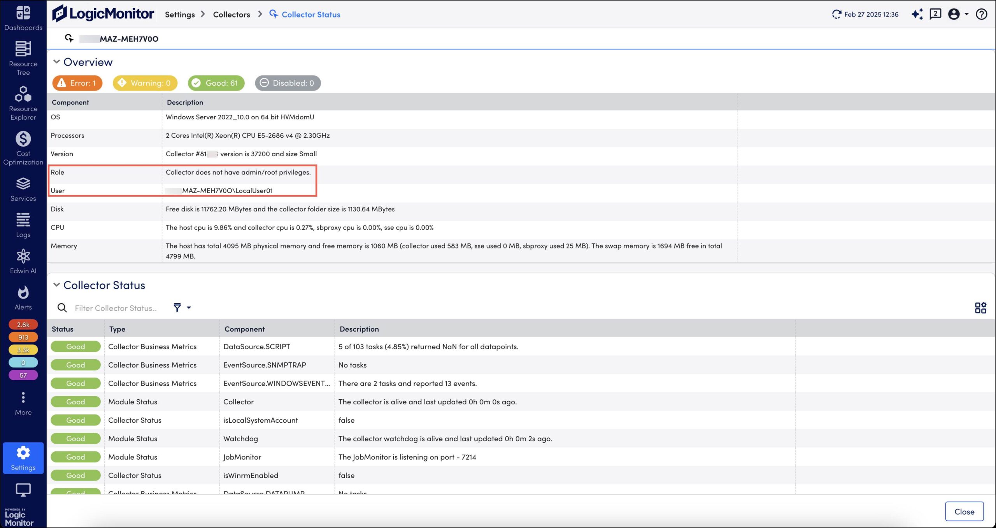Click the Close button
Image resolution: width=996 pixels, height=528 pixels.
click(964, 511)
